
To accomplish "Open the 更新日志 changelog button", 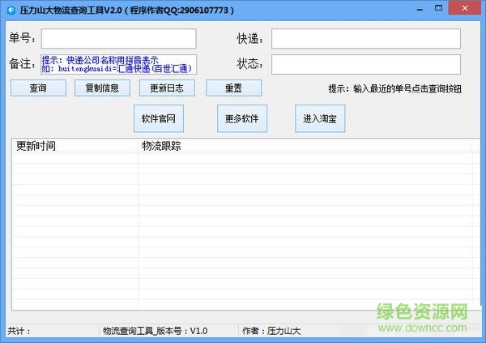I will [x=167, y=88].
